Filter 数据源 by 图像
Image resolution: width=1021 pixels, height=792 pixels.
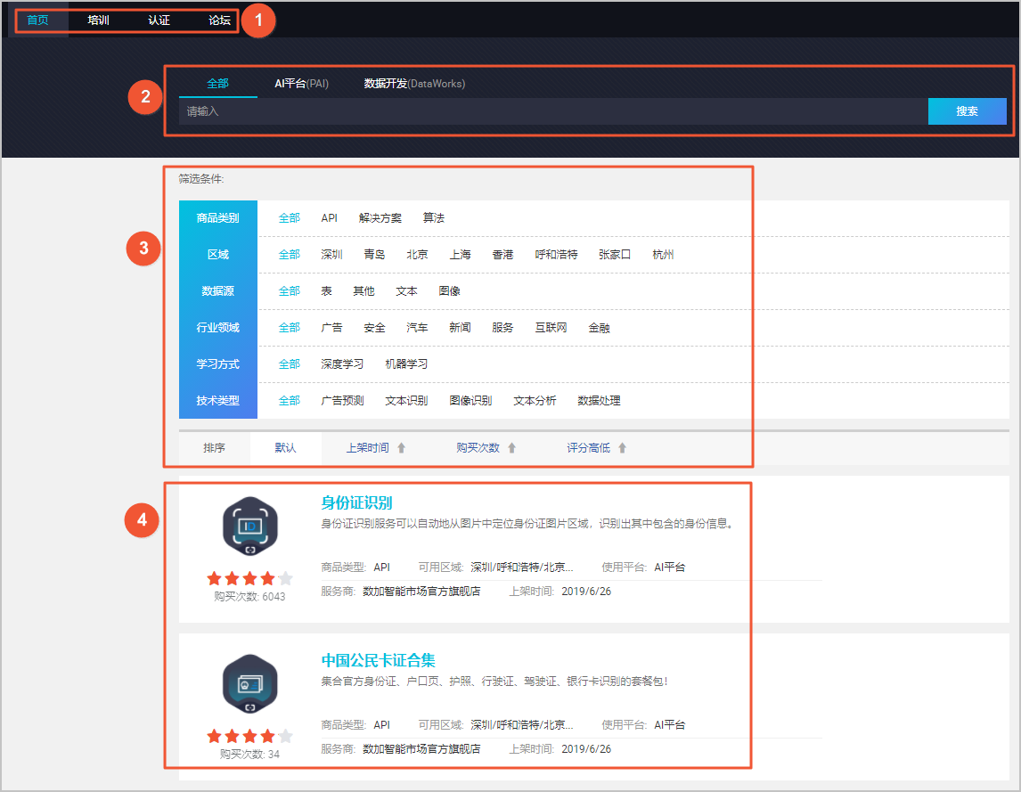tap(449, 291)
